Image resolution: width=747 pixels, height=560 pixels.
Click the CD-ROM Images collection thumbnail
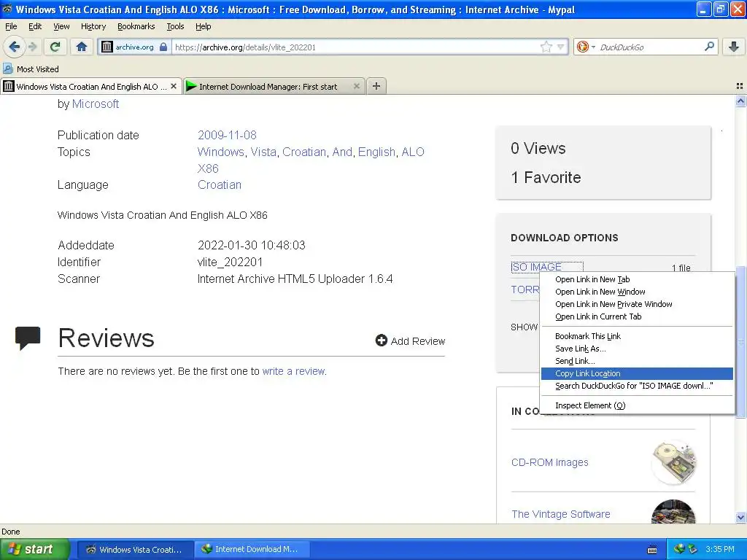673,462
